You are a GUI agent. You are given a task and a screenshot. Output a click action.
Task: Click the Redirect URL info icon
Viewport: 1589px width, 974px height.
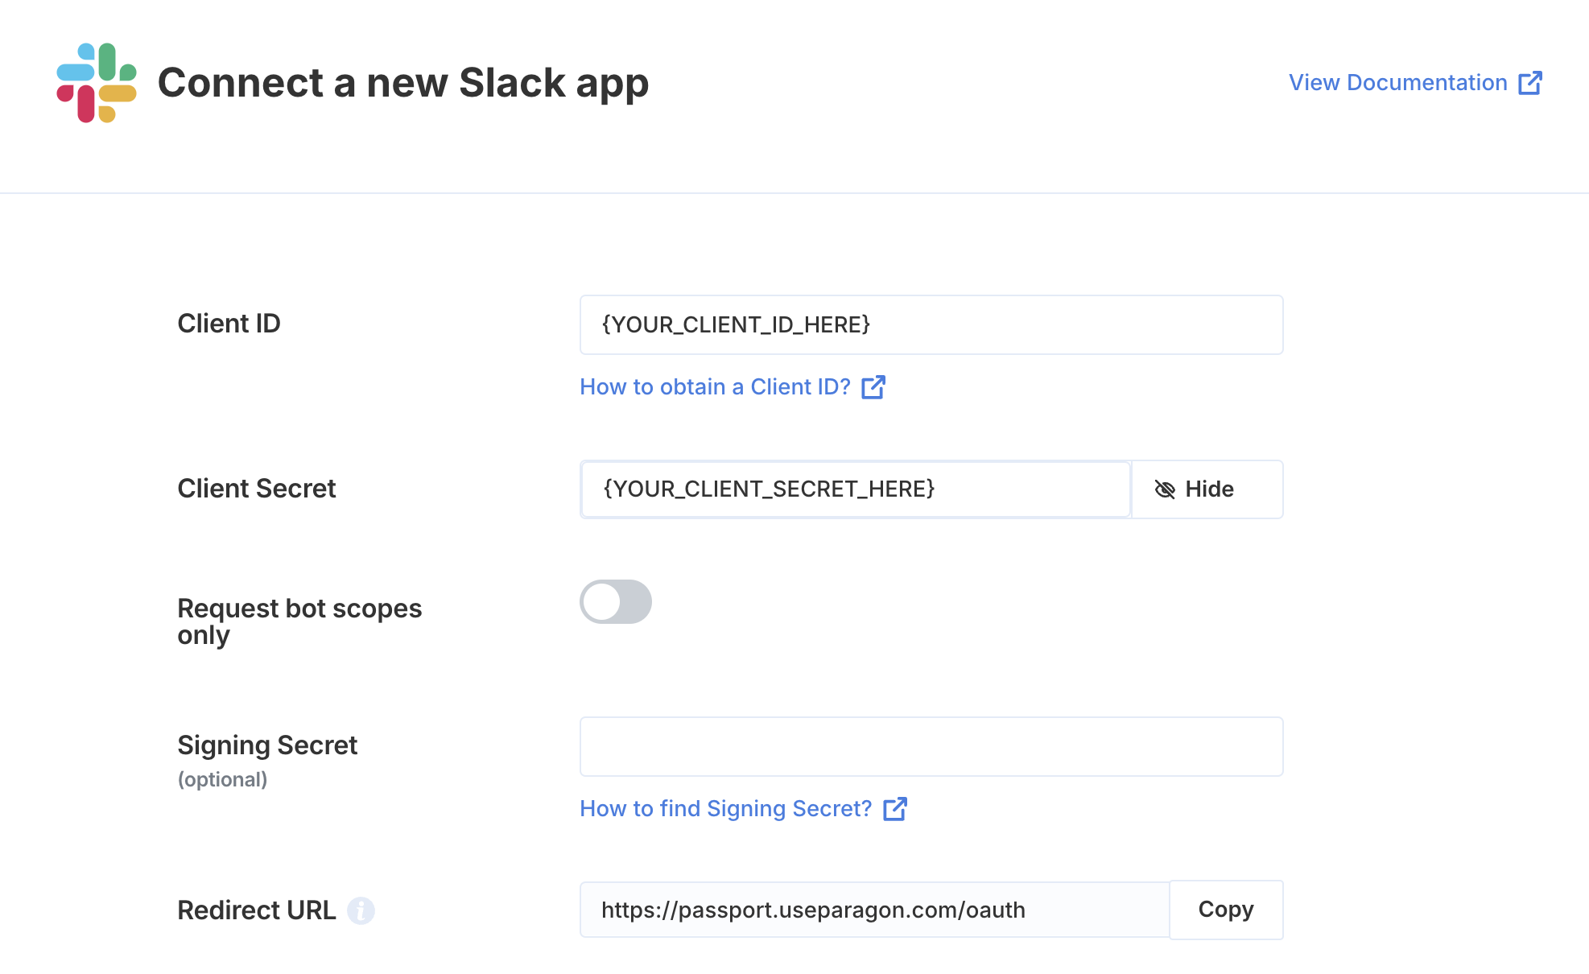(361, 910)
